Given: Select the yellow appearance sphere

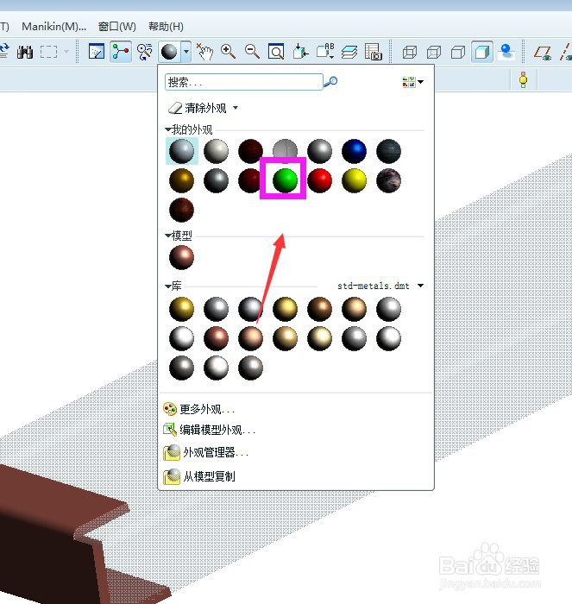Looking at the screenshot, I should coord(354,180).
